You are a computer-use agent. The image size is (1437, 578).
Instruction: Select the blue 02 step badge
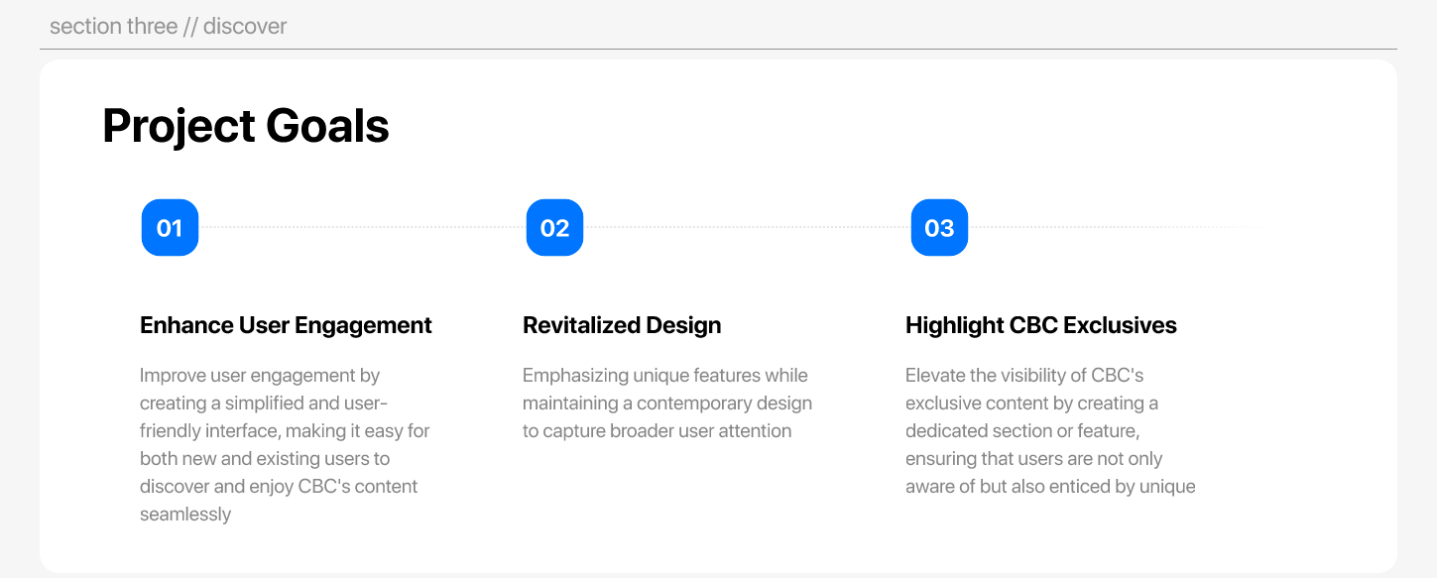(554, 228)
